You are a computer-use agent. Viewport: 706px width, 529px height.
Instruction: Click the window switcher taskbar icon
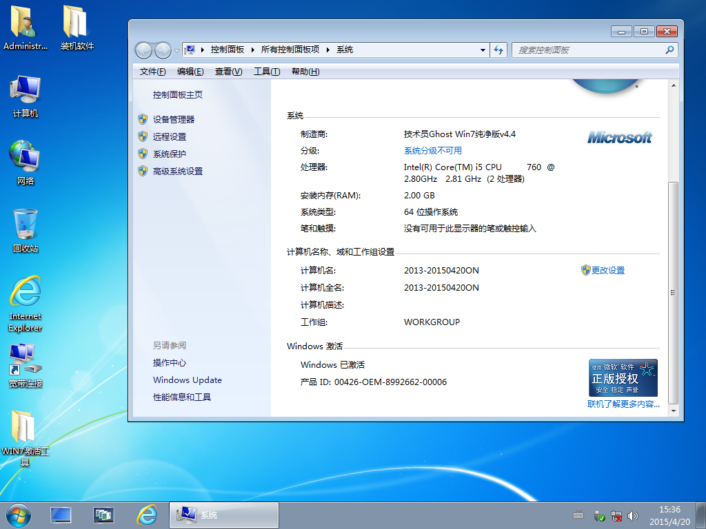tap(103, 515)
